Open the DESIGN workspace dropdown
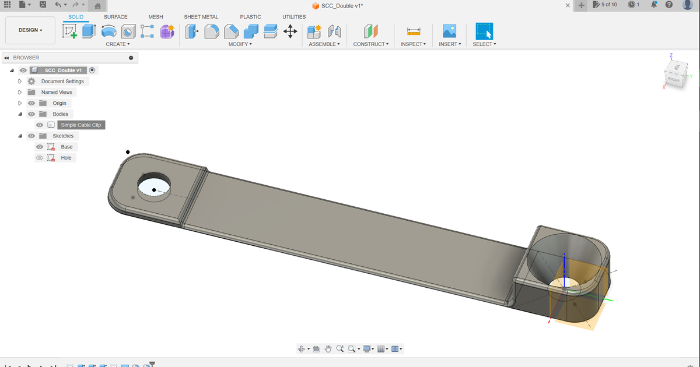 [x=30, y=30]
